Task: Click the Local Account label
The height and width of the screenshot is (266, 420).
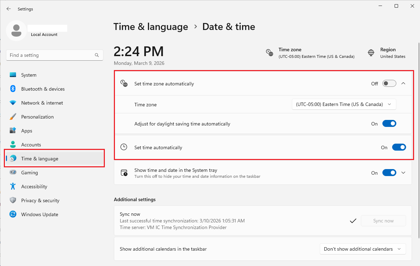Action: pyautogui.click(x=44, y=35)
